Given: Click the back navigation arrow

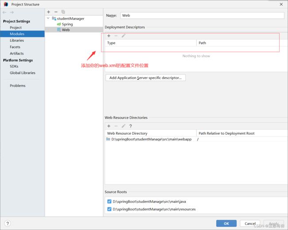Looking at the screenshot, I should (x=4, y=12).
